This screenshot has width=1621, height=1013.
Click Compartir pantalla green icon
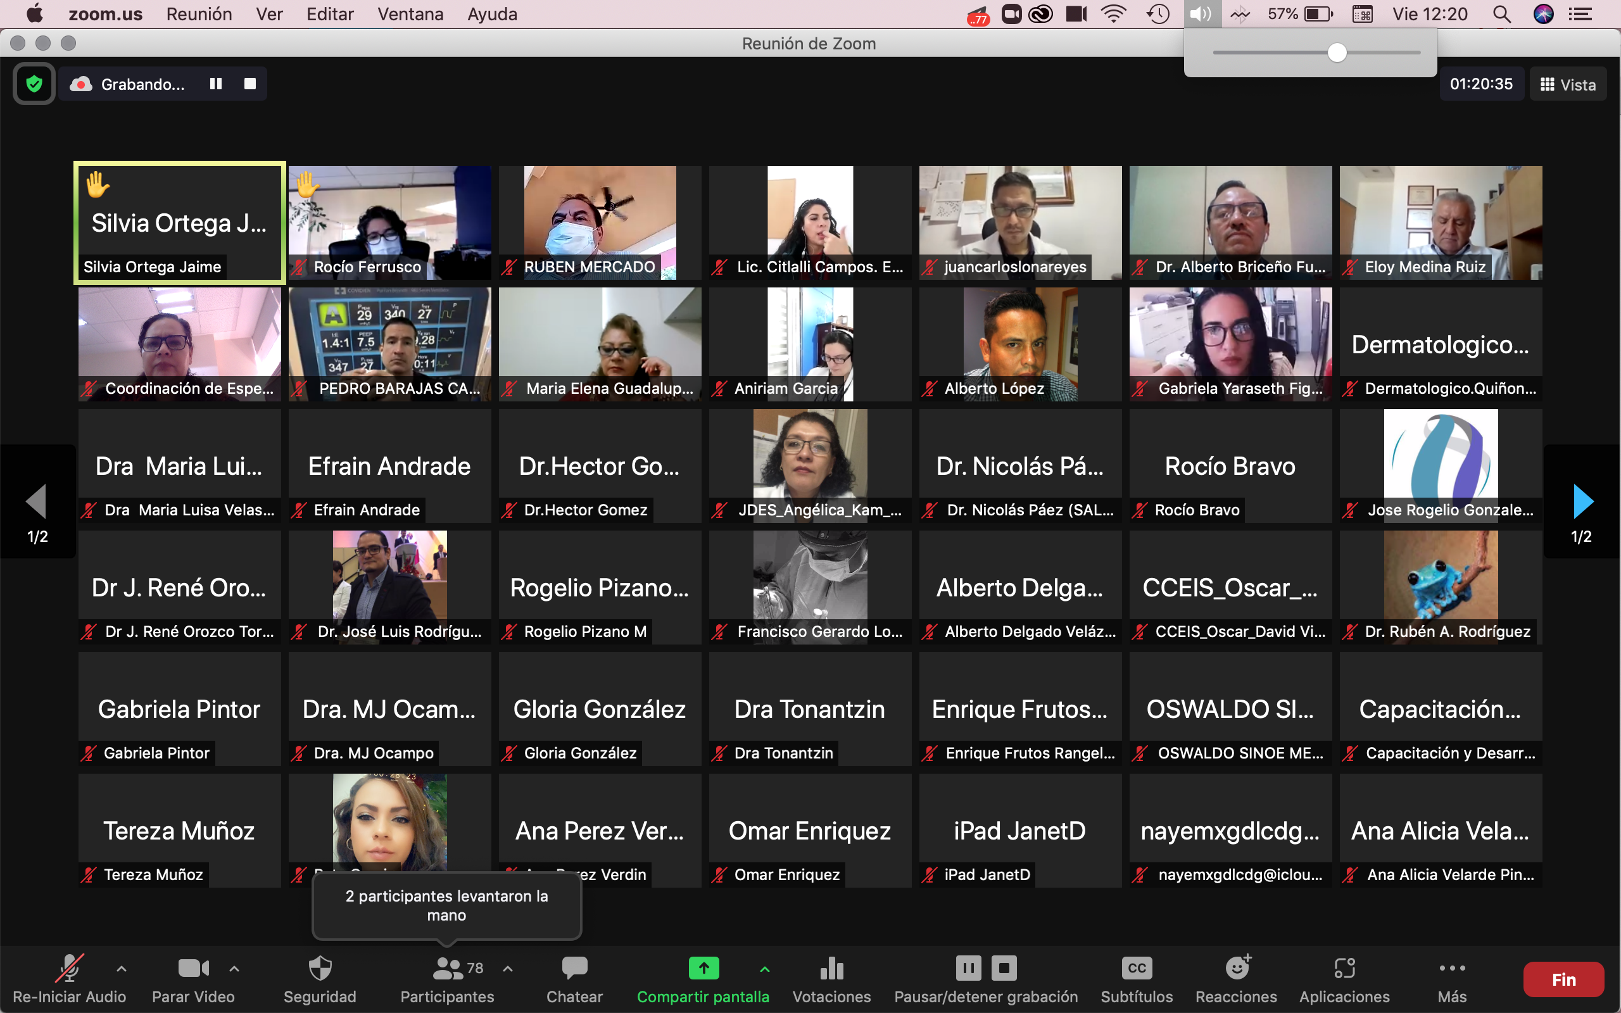click(703, 969)
